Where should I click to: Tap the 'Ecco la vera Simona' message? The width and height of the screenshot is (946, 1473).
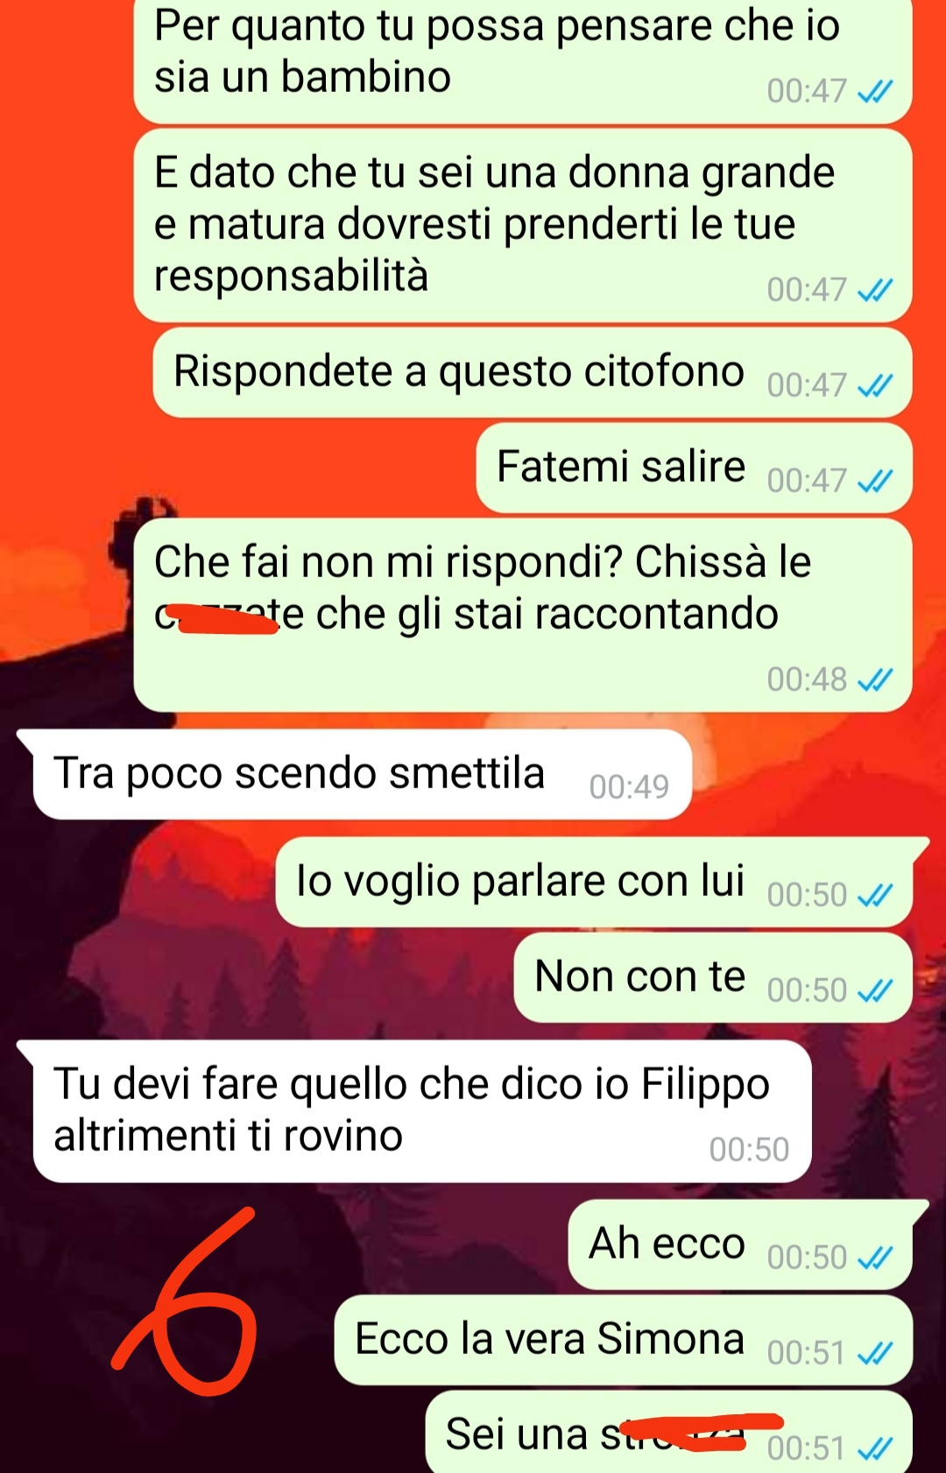coord(624,1340)
